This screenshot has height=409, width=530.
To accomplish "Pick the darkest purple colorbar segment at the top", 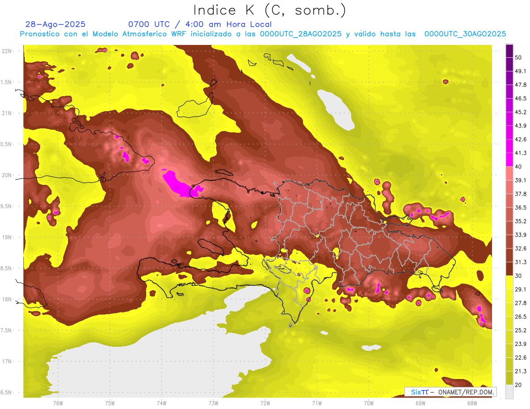I will [x=509, y=51].
